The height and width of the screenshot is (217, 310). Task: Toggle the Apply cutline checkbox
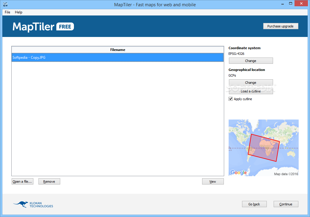click(230, 99)
